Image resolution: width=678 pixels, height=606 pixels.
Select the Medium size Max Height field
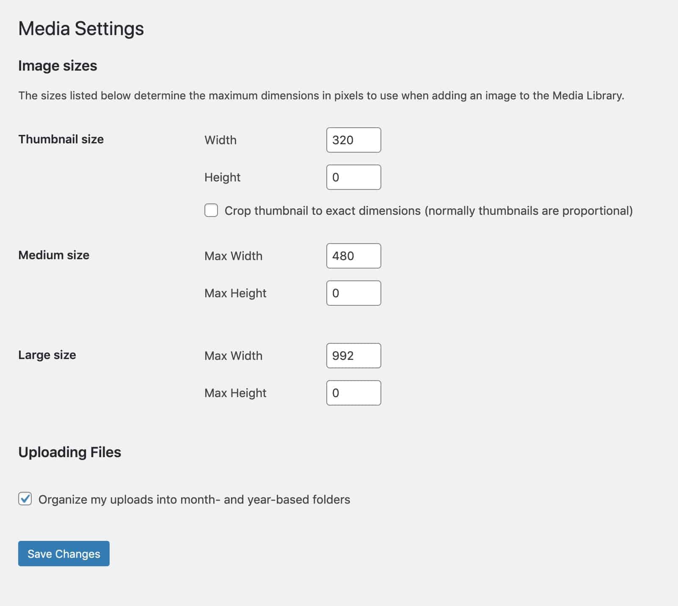point(353,292)
